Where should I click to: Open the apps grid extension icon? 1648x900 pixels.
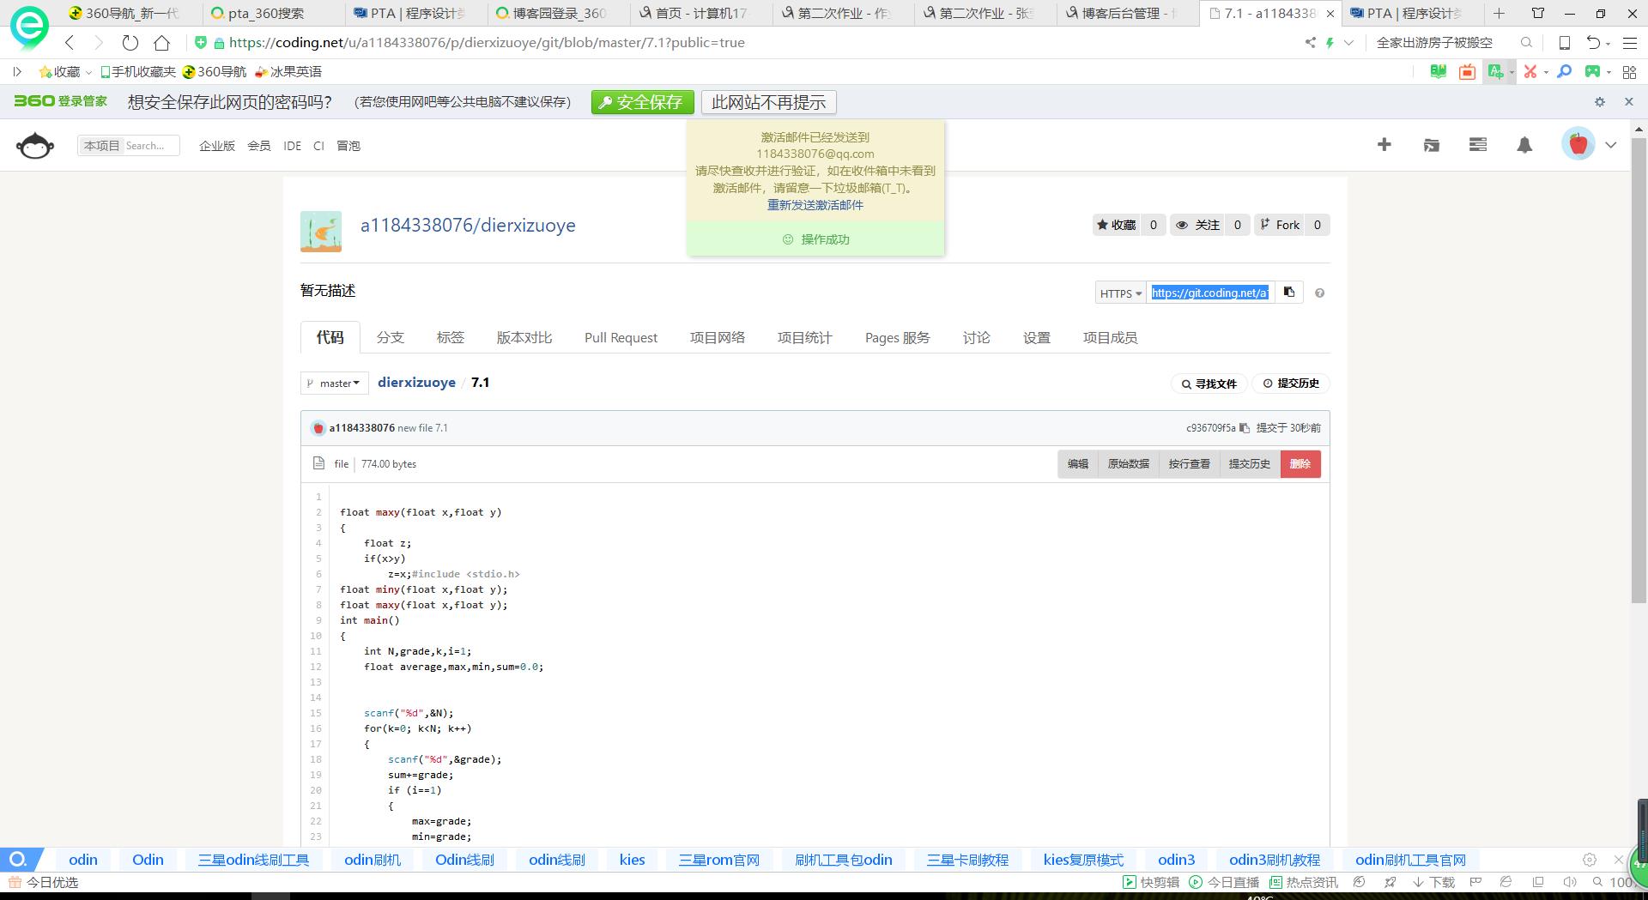1629,72
